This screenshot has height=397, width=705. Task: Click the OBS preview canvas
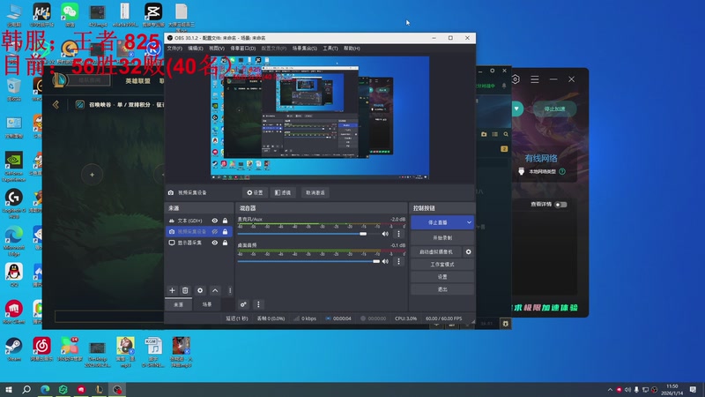point(320,118)
